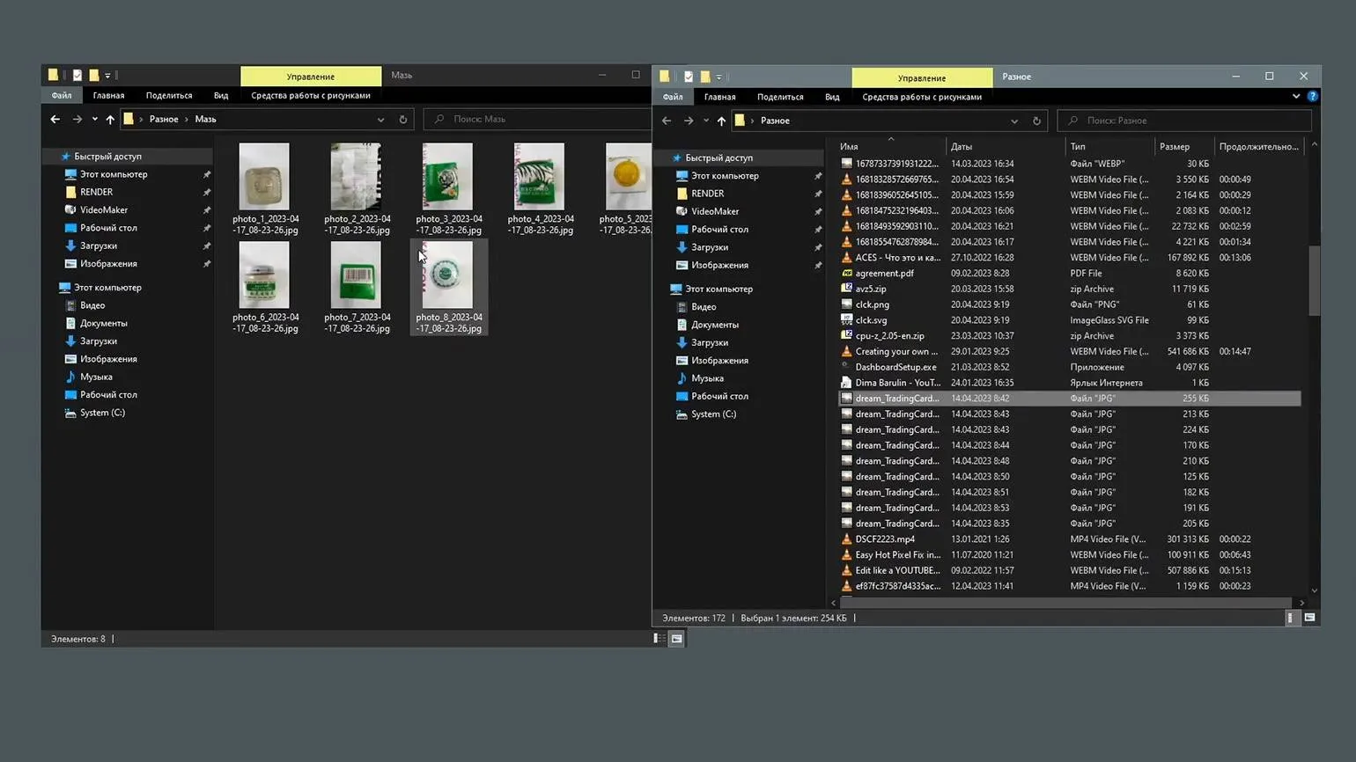Image resolution: width=1356 pixels, height=762 pixels.
Task: Expand the address bar history dropdown in Мазь
Action: point(380,119)
